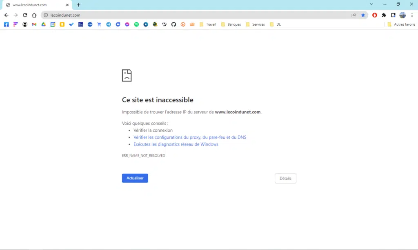This screenshot has height=250, width=418.
Task: Open the Telegram bookmark
Action: [109, 24]
